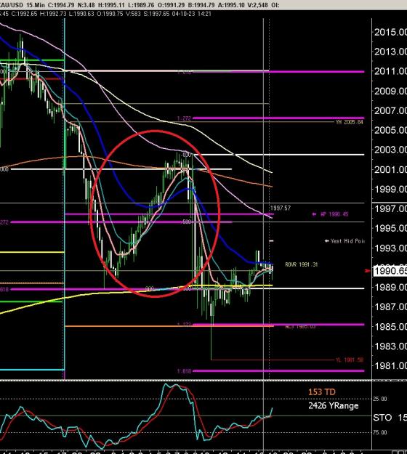Select the ROVR 1991.31 label
Image resolution: width=407 pixels, height=454 pixels.
[x=302, y=264]
